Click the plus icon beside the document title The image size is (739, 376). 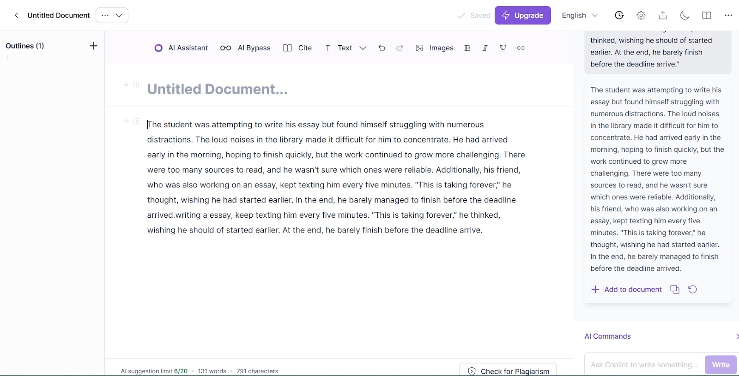pyautogui.click(x=126, y=84)
